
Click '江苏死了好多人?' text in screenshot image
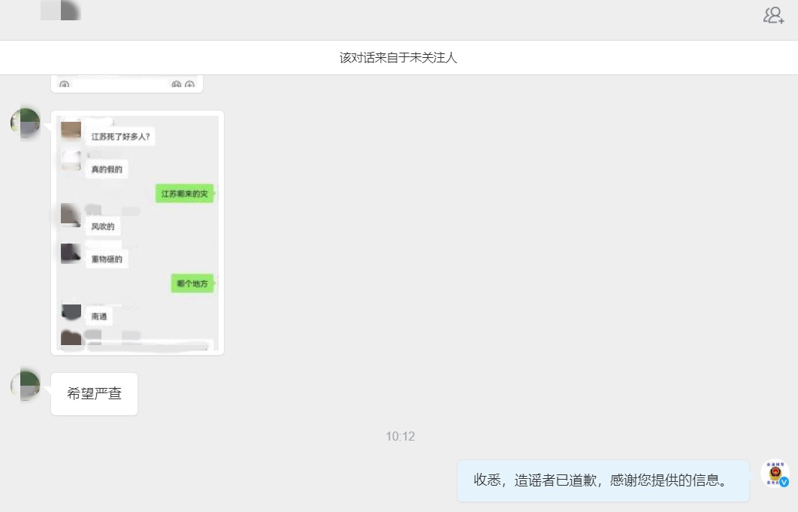coord(121,137)
